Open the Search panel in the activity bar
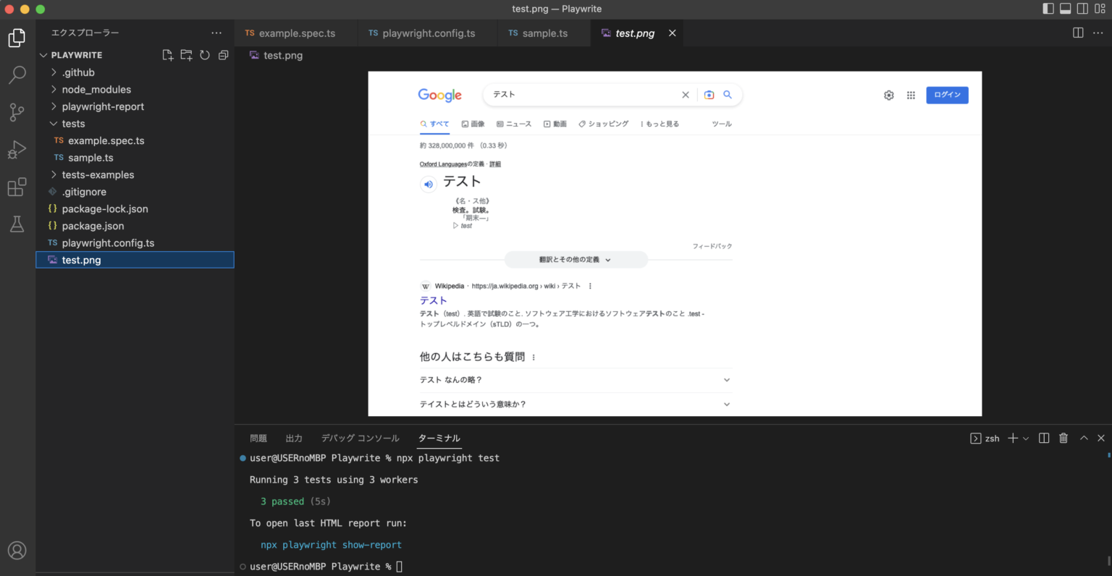 pyautogui.click(x=17, y=75)
